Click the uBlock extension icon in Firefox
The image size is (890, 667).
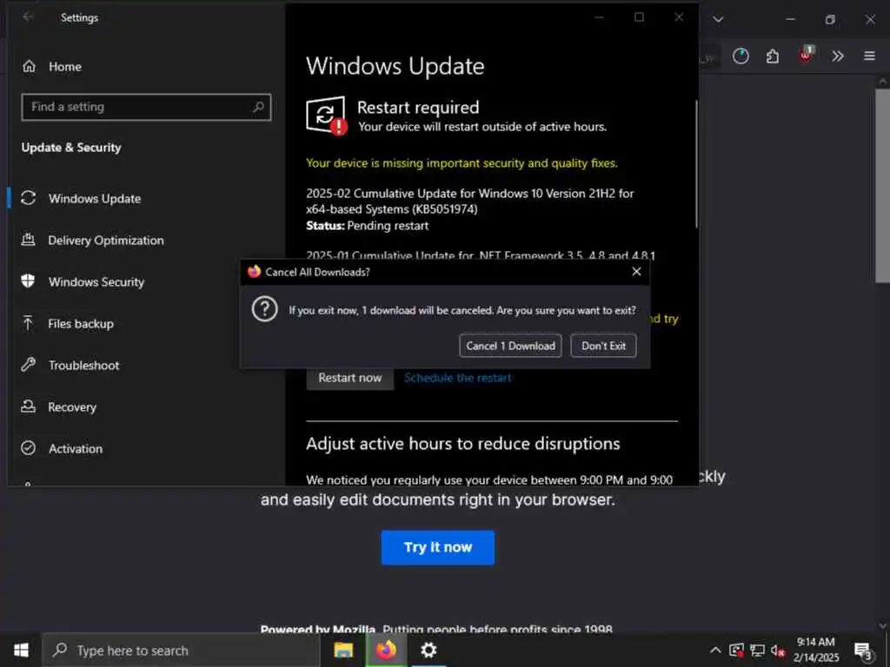tap(806, 55)
